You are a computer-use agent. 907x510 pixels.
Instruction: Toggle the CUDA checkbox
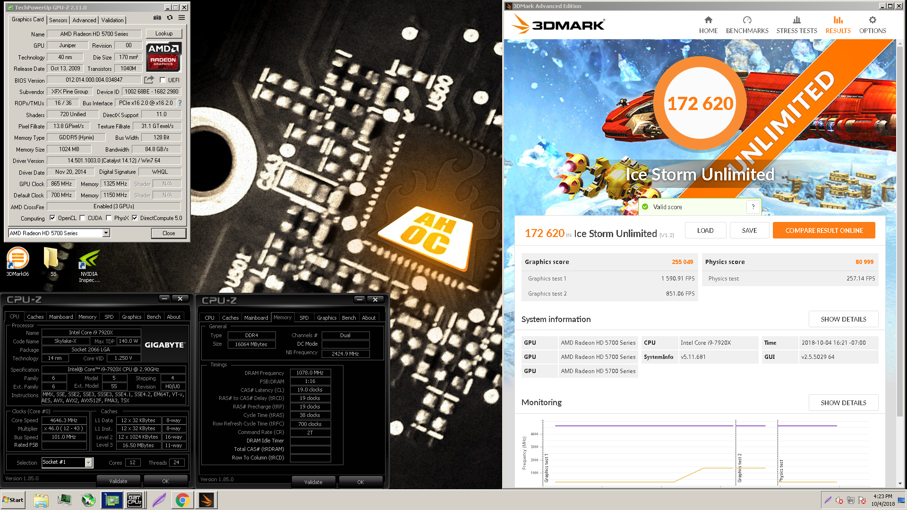point(82,218)
